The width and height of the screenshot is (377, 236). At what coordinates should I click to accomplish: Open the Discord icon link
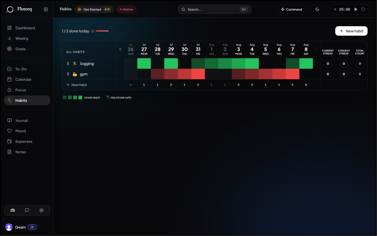click(x=13, y=210)
